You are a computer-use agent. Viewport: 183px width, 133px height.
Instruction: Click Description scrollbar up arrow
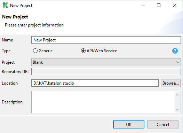tap(177, 95)
